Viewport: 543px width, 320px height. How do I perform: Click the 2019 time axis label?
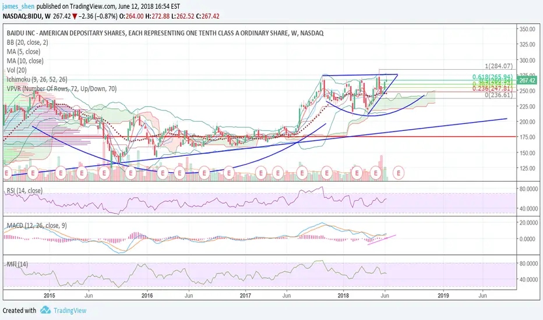point(443,296)
